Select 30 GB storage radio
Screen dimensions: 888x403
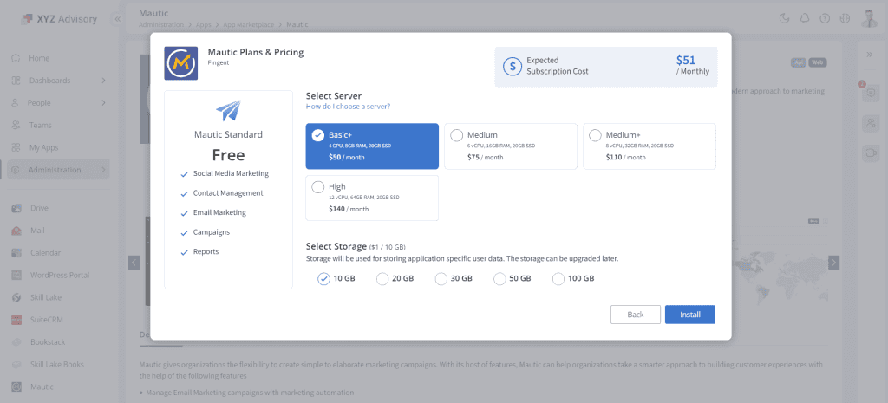[441, 278]
